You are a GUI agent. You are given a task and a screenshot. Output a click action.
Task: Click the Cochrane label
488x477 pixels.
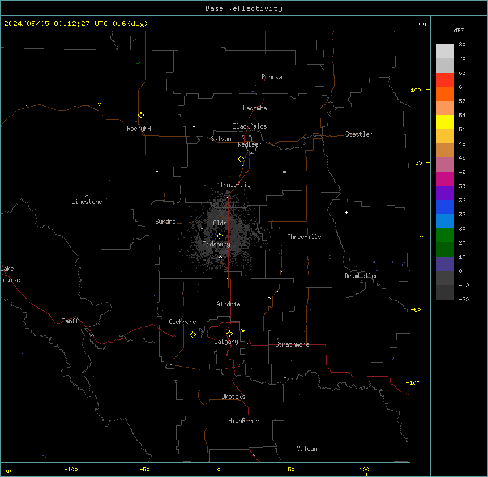pos(182,322)
